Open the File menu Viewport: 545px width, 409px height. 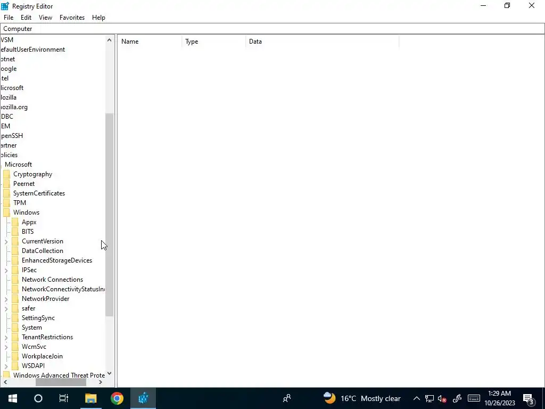[9, 18]
